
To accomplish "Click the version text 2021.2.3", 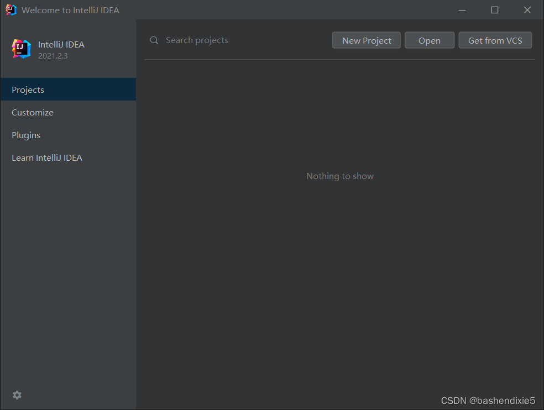I will click(x=53, y=56).
